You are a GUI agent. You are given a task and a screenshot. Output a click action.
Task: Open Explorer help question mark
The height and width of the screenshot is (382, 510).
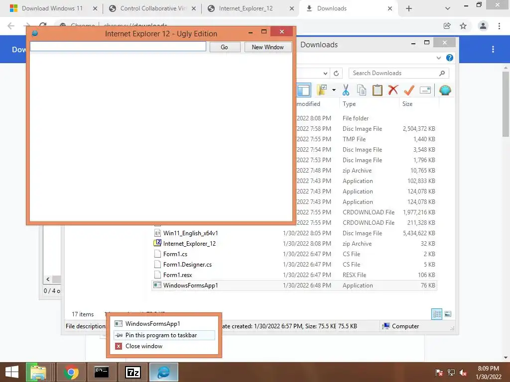click(450, 58)
